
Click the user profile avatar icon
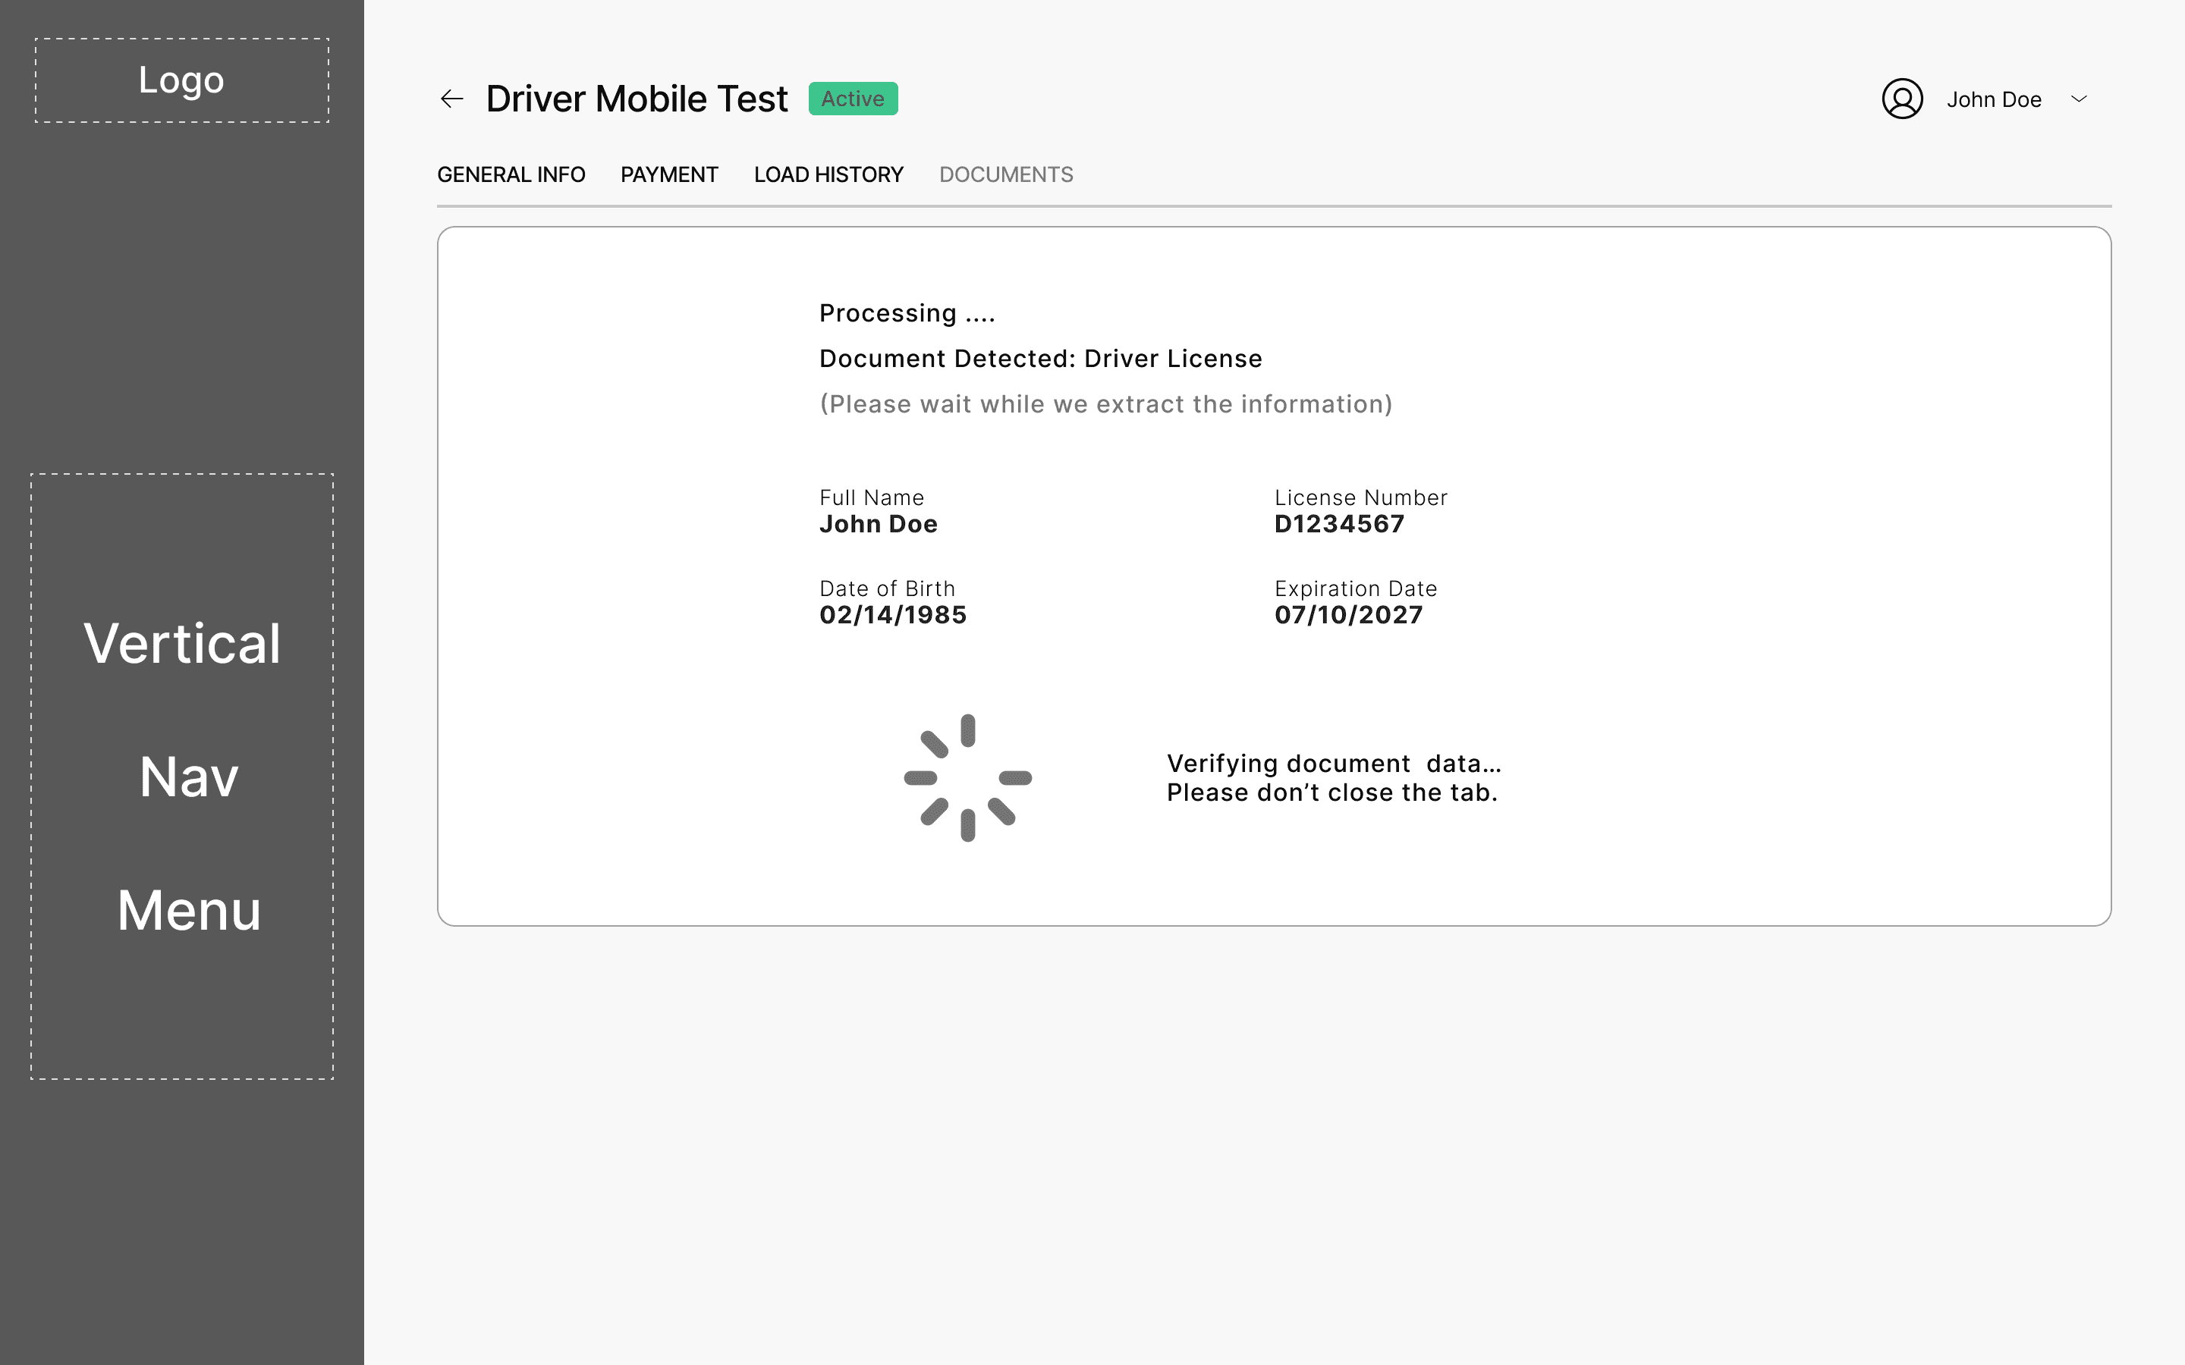[1901, 99]
